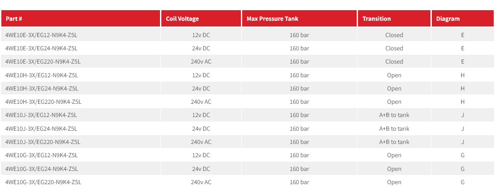The height and width of the screenshot is (193, 495).
Task: Open part 4WE10H-3X/EG24-N9K4-Z5L
Action: (x=42, y=88)
